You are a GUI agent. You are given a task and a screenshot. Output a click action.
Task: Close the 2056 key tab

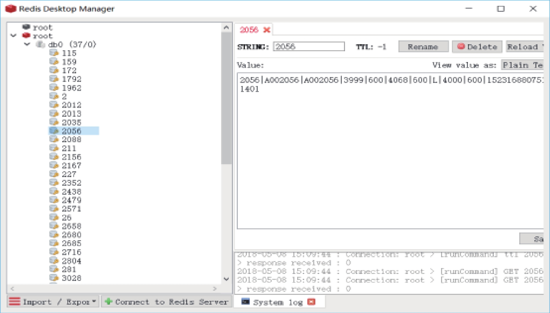pyautogui.click(x=267, y=30)
